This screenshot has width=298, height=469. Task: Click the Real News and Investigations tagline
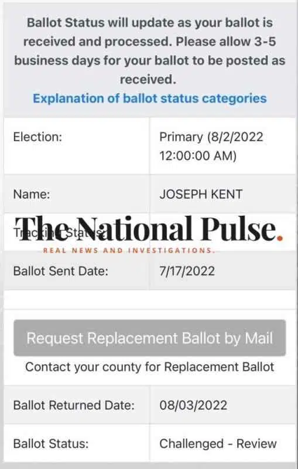(129, 250)
